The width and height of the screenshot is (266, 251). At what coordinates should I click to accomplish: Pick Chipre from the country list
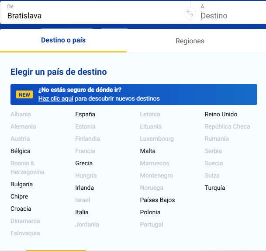click(x=19, y=196)
